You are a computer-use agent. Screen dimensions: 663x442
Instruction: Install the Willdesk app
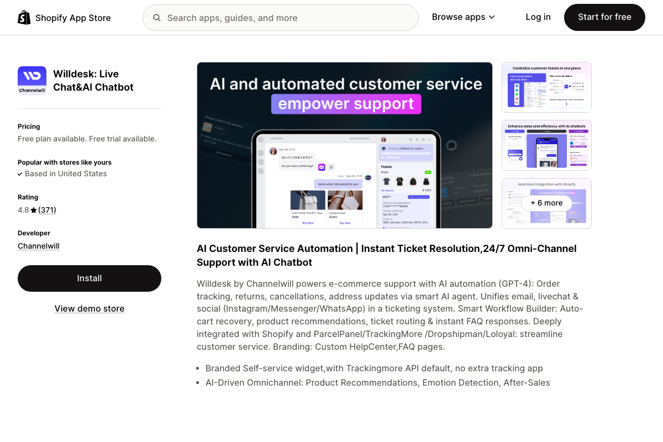(x=90, y=278)
